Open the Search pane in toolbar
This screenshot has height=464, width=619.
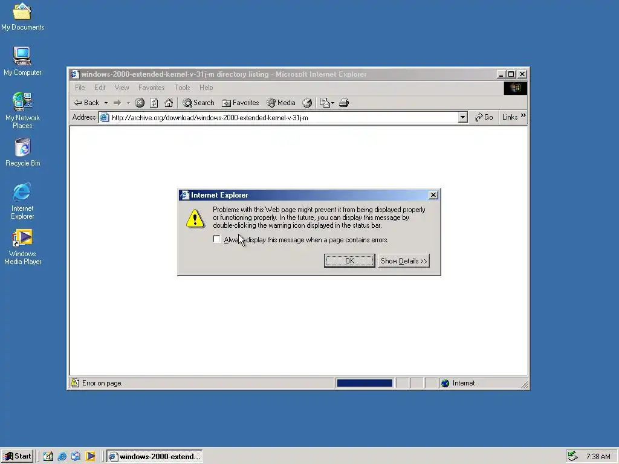(x=198, y=103)
